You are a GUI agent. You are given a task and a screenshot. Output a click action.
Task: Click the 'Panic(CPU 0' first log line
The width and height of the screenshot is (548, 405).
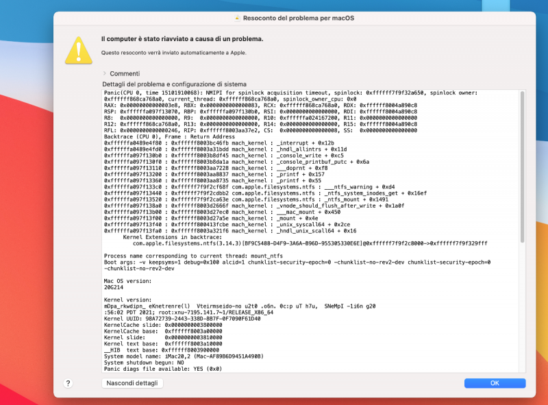290,93
